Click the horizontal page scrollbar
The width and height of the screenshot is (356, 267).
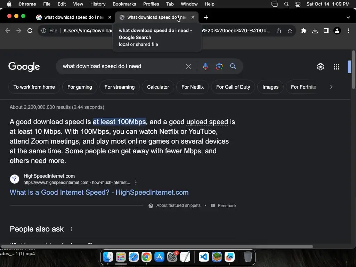pos(157,246)
